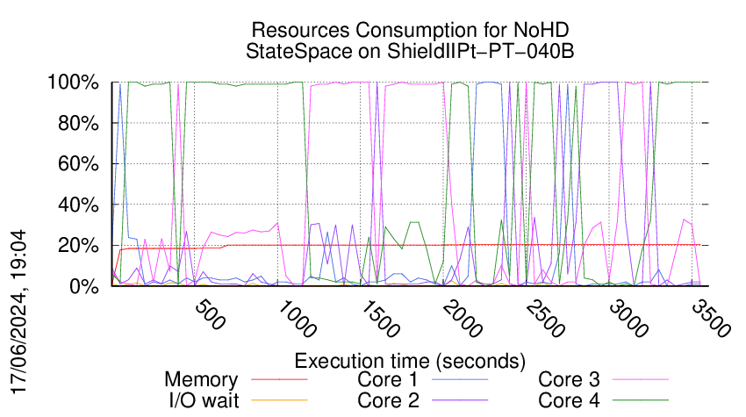This screenshot has height=417, width=746.
Task: Click the 20% y-axis label
Action: 78,246
